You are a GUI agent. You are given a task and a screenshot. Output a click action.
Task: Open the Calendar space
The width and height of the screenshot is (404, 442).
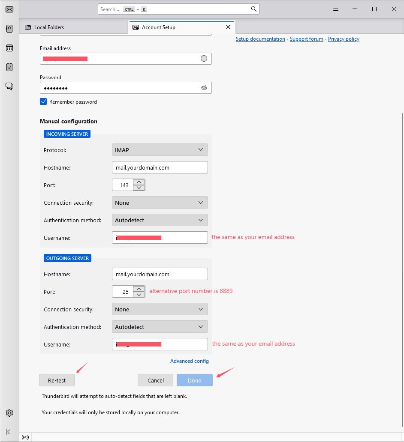point(9,48)
